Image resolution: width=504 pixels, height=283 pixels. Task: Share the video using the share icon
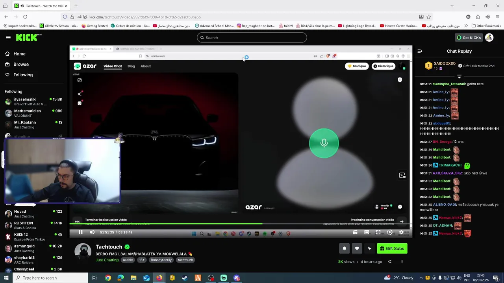(389, 262)
